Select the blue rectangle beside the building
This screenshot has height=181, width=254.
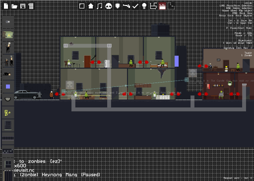(x=177, y=61)
